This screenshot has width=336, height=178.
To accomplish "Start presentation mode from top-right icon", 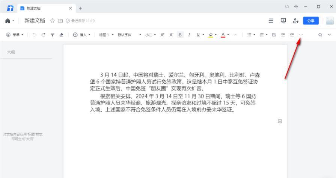I will (283, 21).
